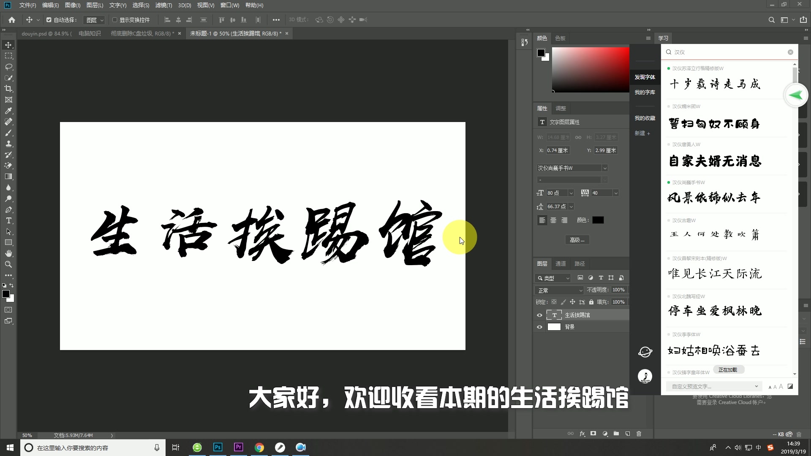Click the 高级... button in Properties
Image resolution: width=811 pixels, height=456 pixels.
pyautogui.click(x=577, y=239)
